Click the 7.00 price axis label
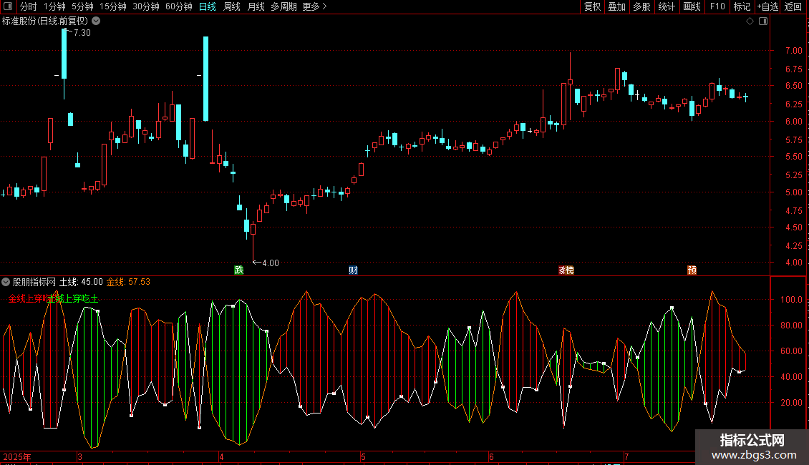Image resolution: width=809 pixels, height=465 pixels. pyautogui.click(x=793, y=51)
